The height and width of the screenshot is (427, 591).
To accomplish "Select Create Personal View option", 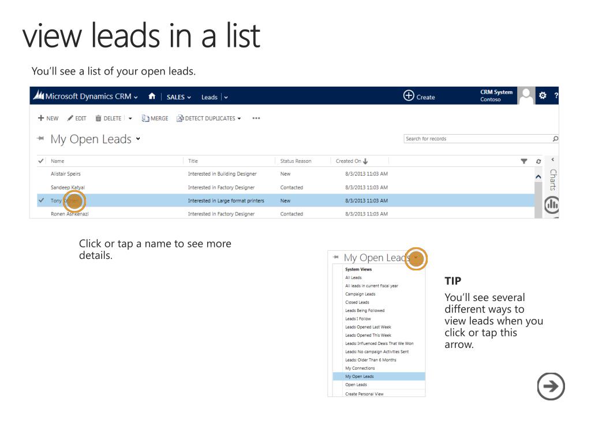I will point(365,394).
